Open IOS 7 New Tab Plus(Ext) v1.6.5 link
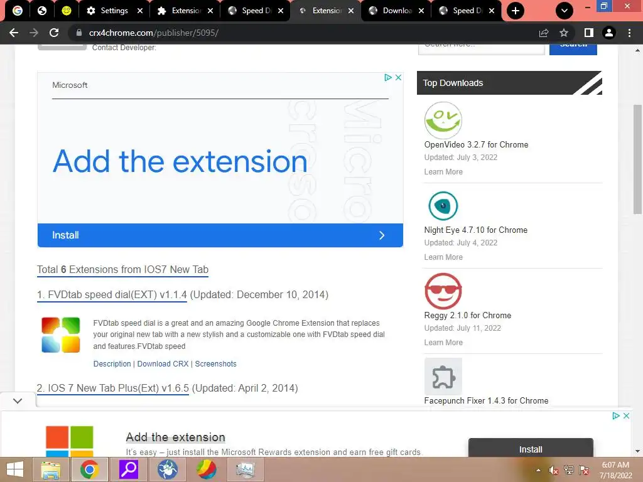 click(113, 388)
